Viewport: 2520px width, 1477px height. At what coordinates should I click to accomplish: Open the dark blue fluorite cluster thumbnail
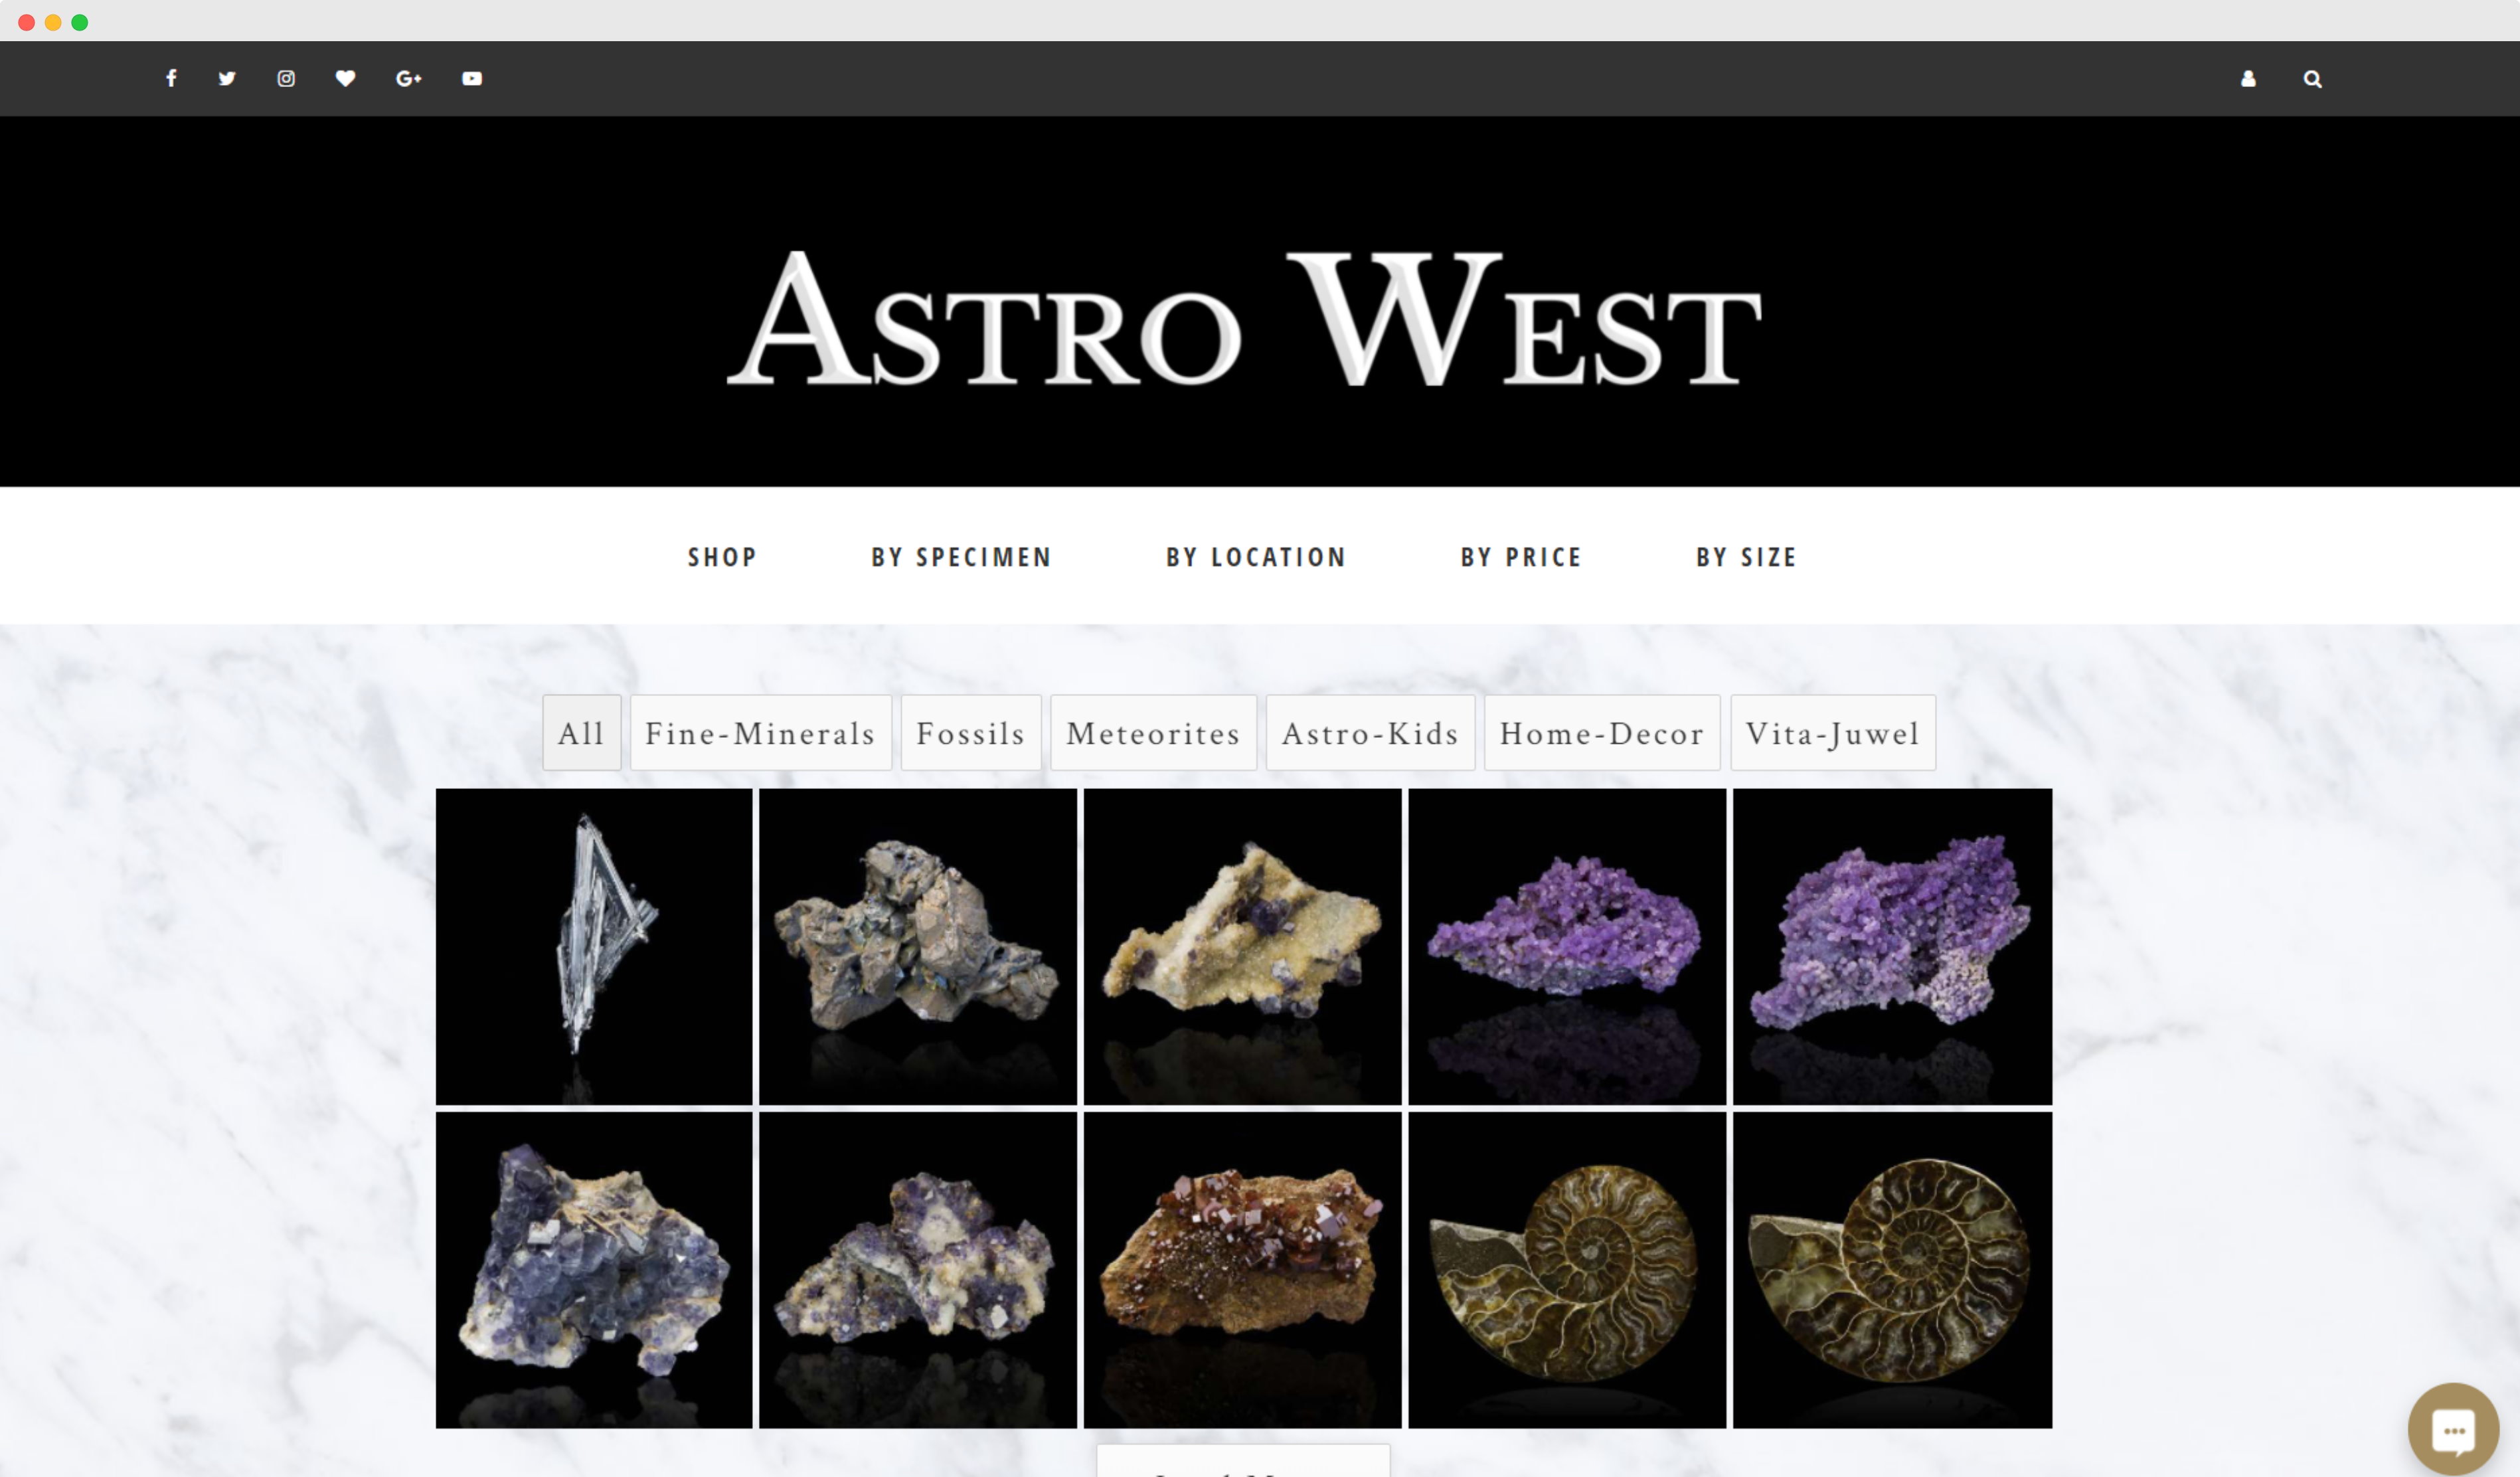(594, 1270)
